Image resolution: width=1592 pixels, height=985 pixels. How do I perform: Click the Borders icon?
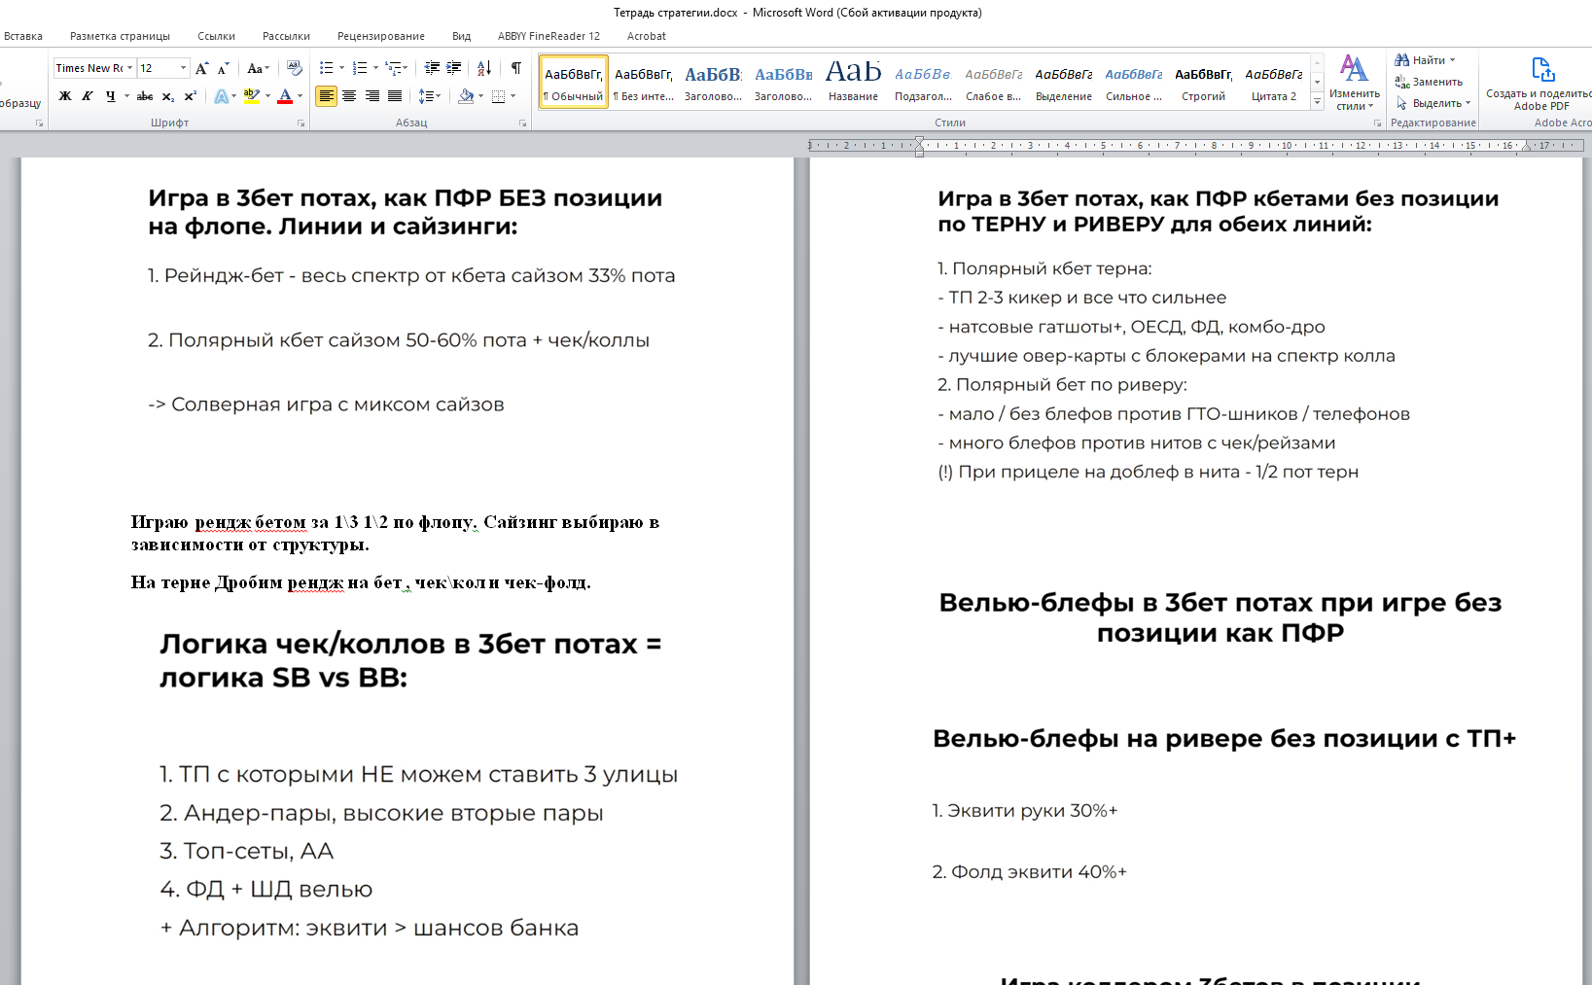click(x=498, y=96)
